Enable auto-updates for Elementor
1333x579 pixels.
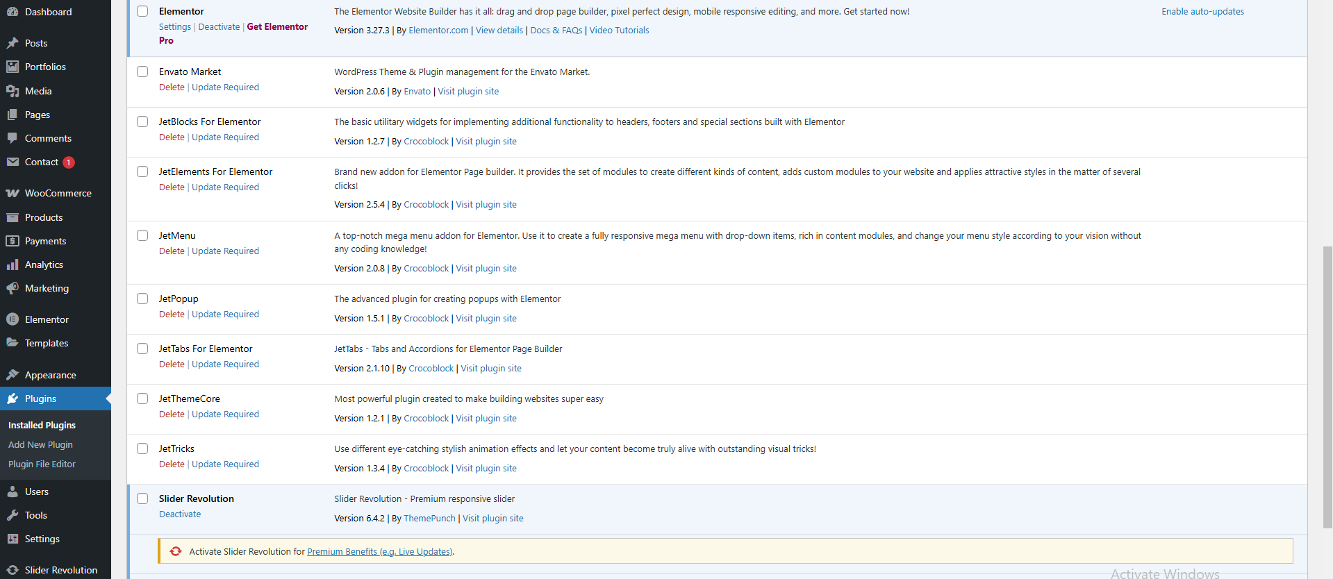[x=1202, y=11]
